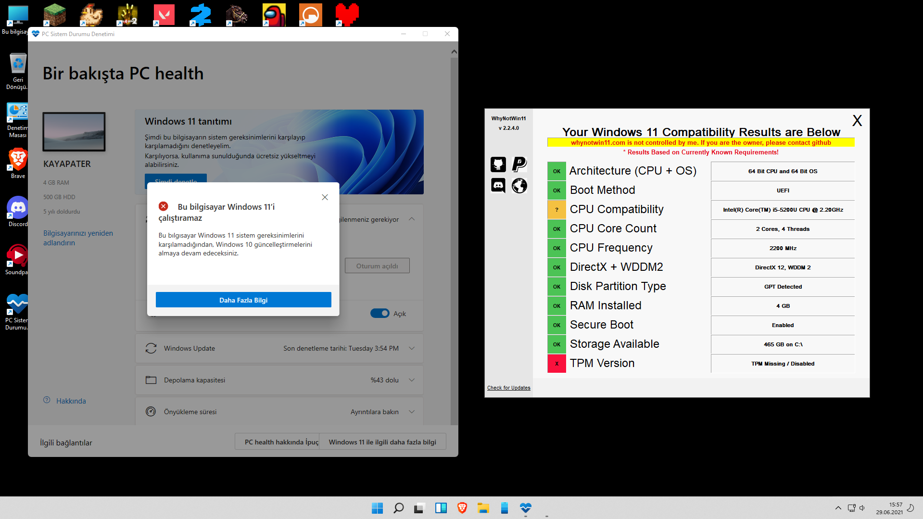Click the 'Secure Boot' requirement label
Image resolution: width=923 pixels, height=519 pixels.
(601, 325)
